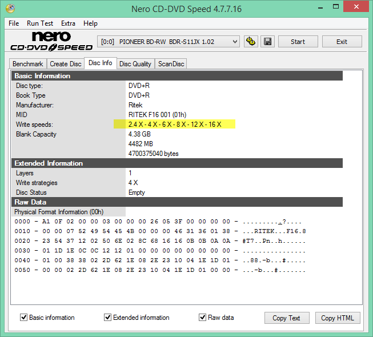Click the 4482 MB capacity value
This screenshot has width=373, height=337.
point(141,143)
